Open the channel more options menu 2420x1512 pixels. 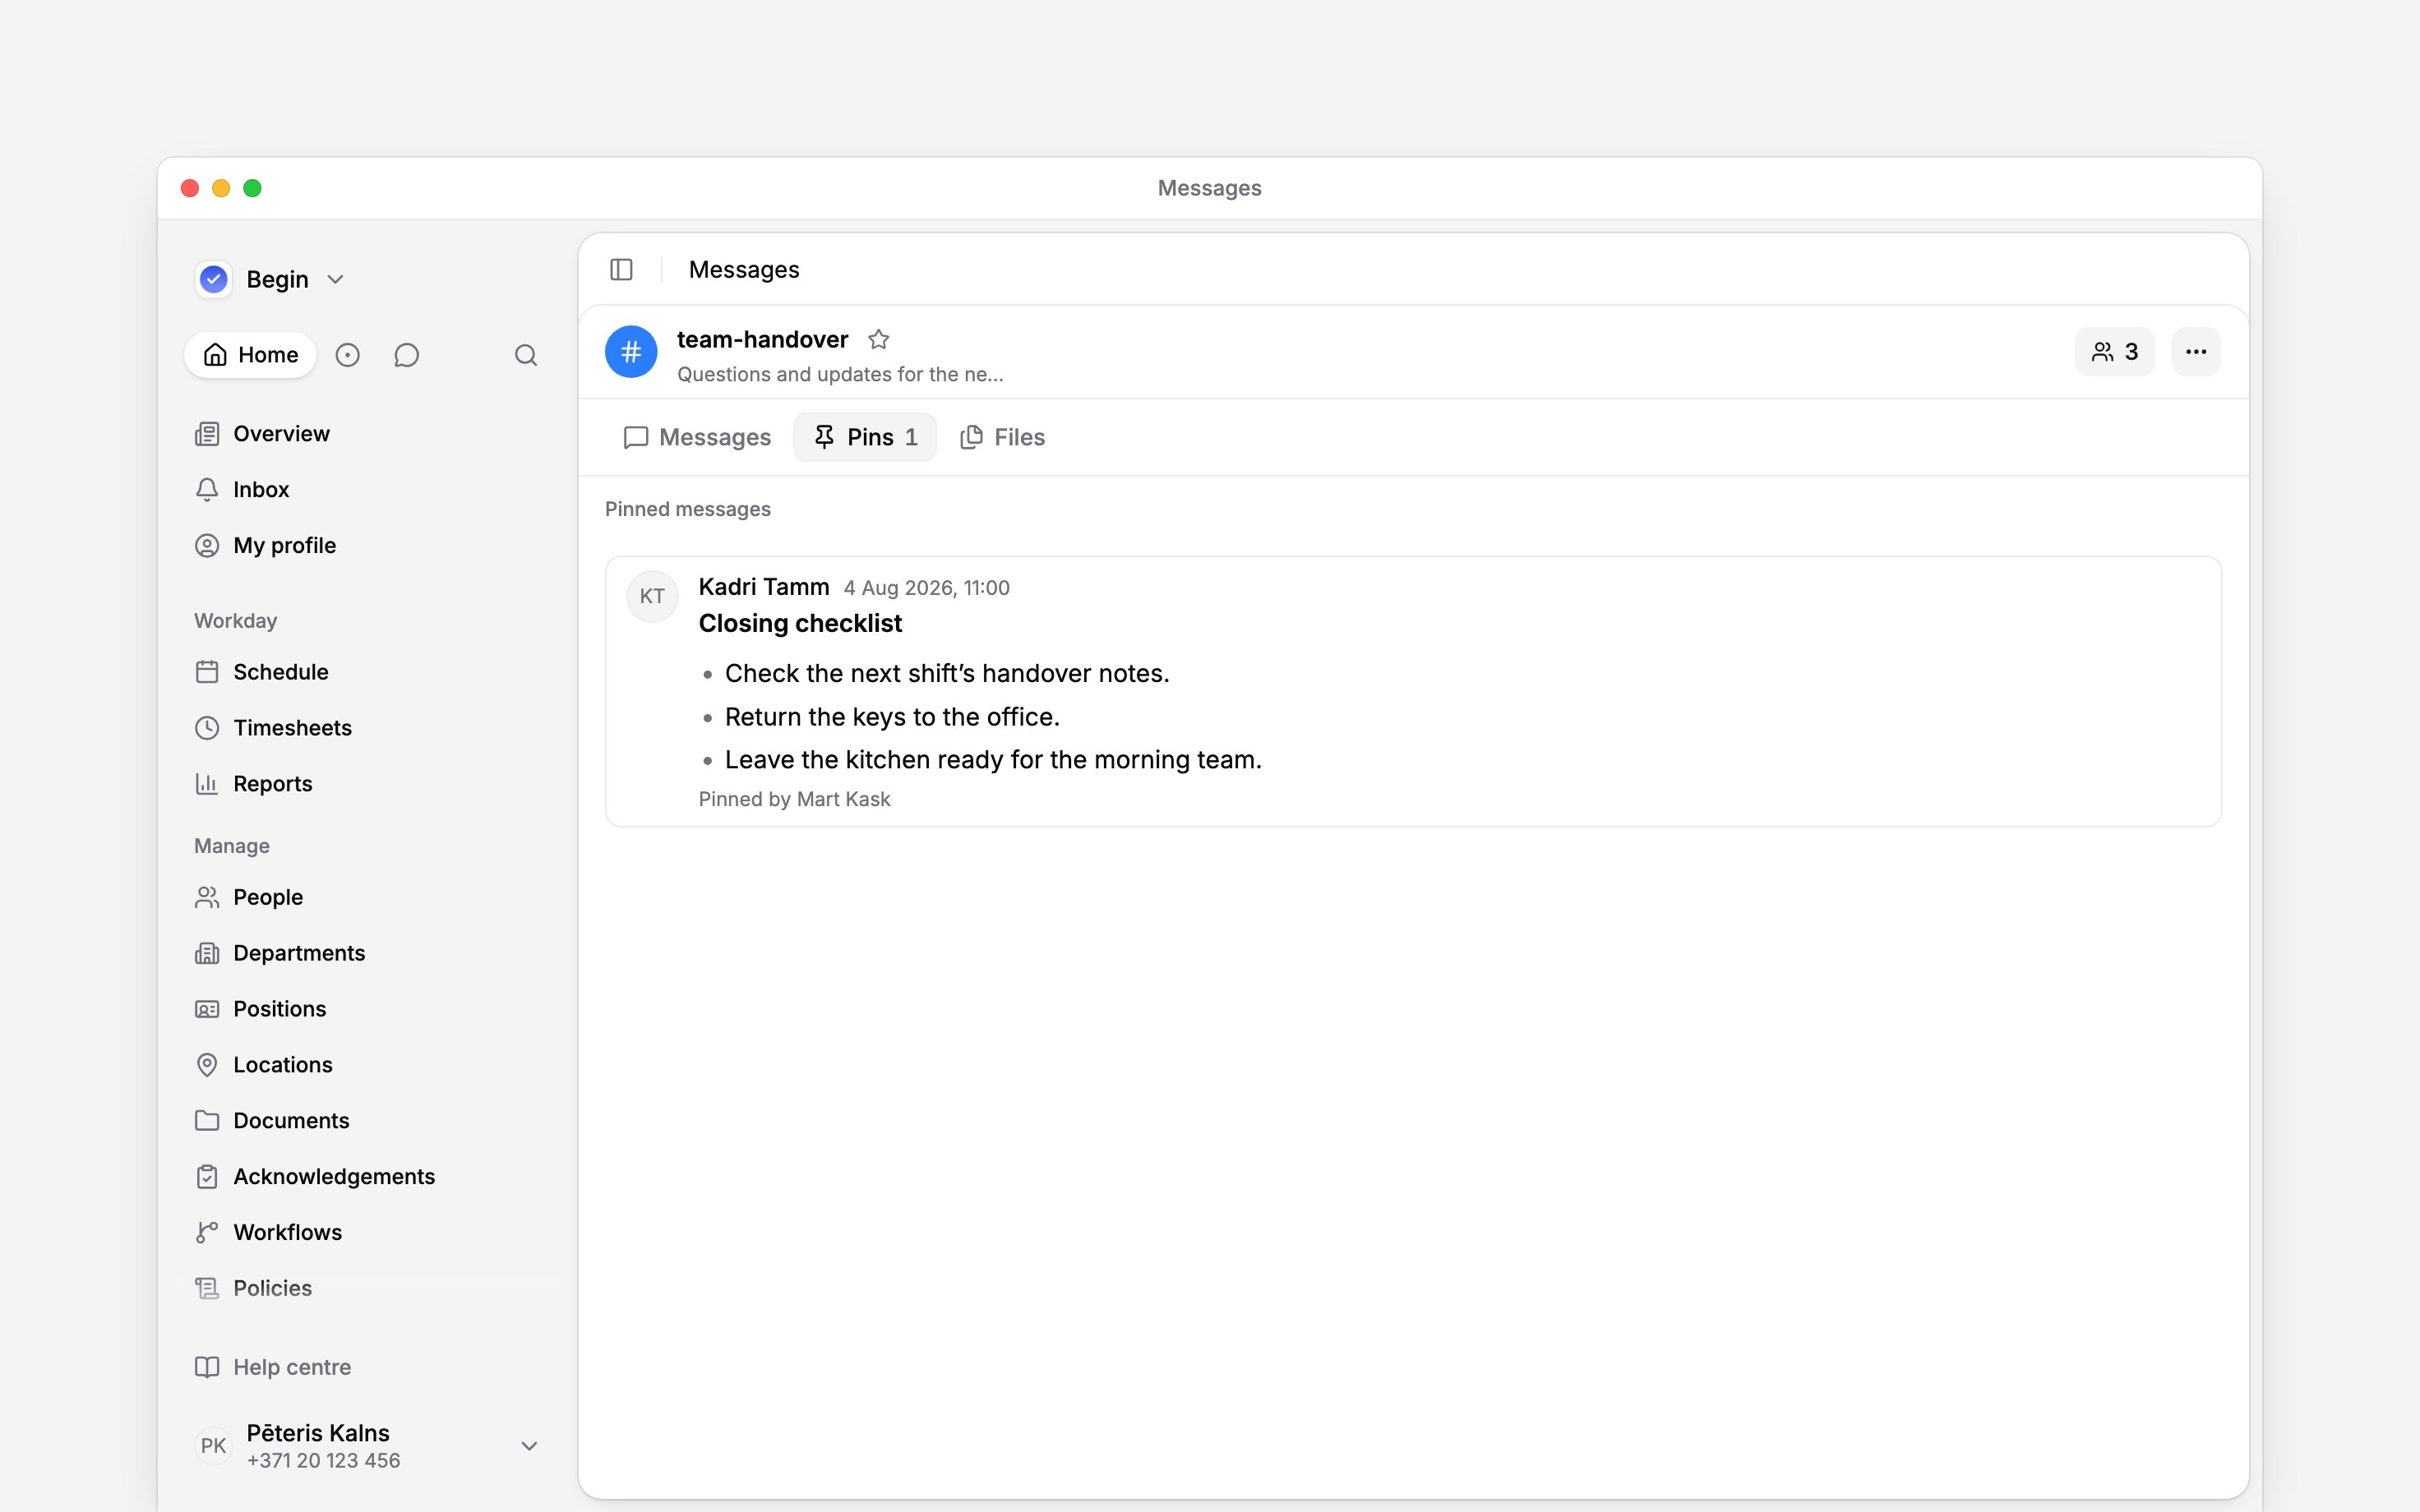2196,352
